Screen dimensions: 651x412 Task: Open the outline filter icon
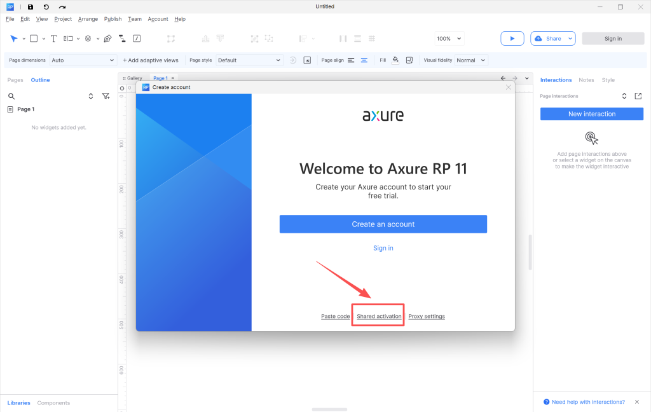[x=106, y=96]
